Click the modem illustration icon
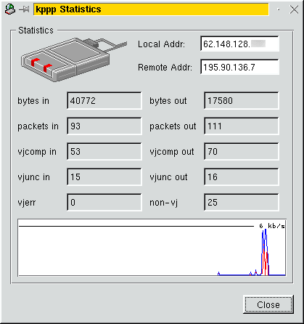Viewport: 304px width, 324px height. click(74, 60)
